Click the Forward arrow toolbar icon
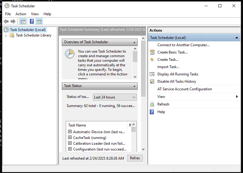243x173 pixels. (13, 21)
